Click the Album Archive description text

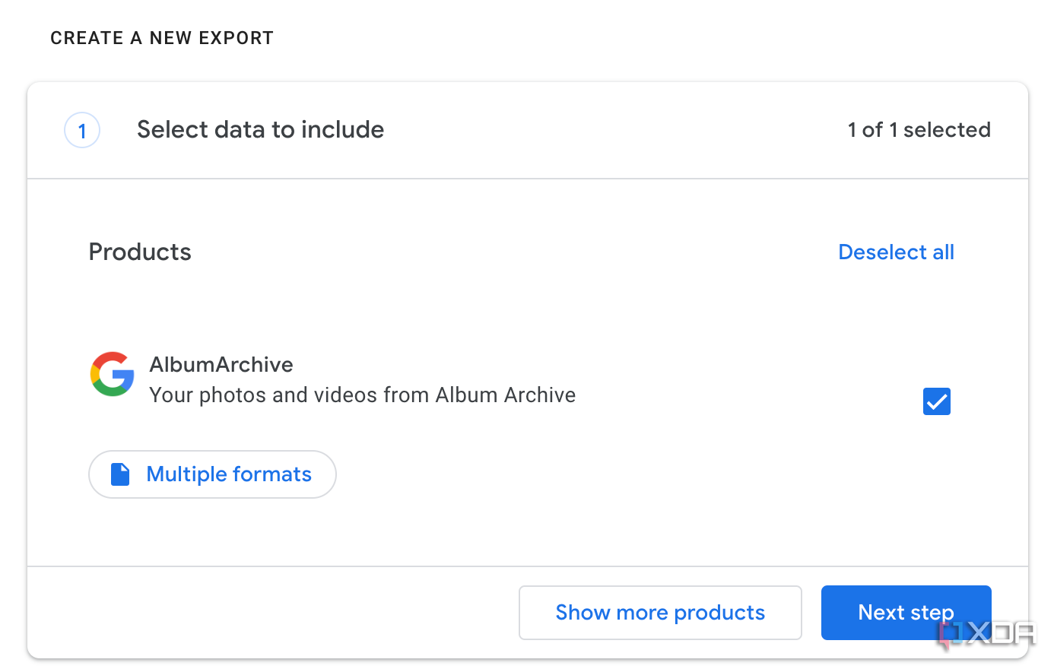click(x=362, y=395)
